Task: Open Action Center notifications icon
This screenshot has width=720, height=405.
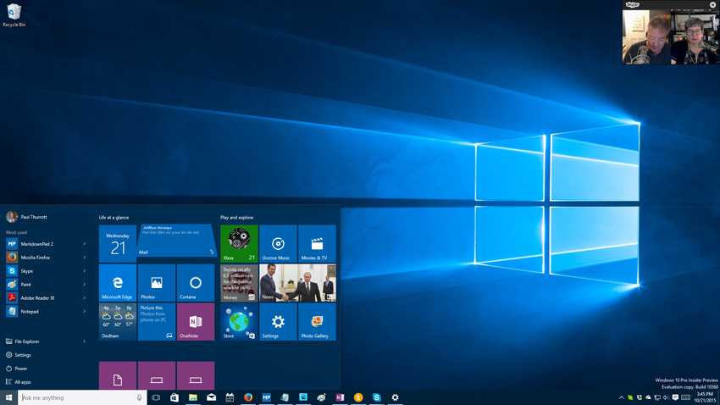Action: [675, 397]
